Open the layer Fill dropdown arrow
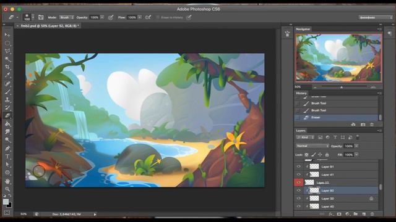This screenshot has width=396, height=222. coord(356,155)
